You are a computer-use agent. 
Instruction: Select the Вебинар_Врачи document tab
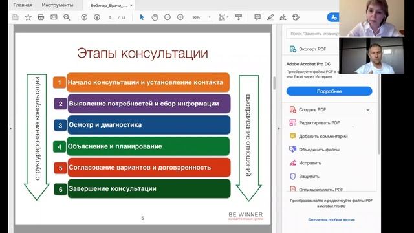[109, 5]
